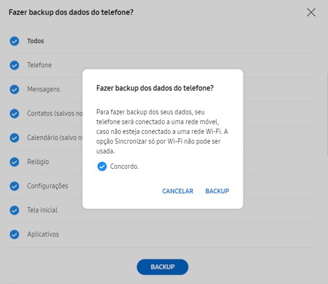Uncheck the Concordo agreement checkbox
The width and height of the screenshot is (328, 284).
[x=102, y=166]
